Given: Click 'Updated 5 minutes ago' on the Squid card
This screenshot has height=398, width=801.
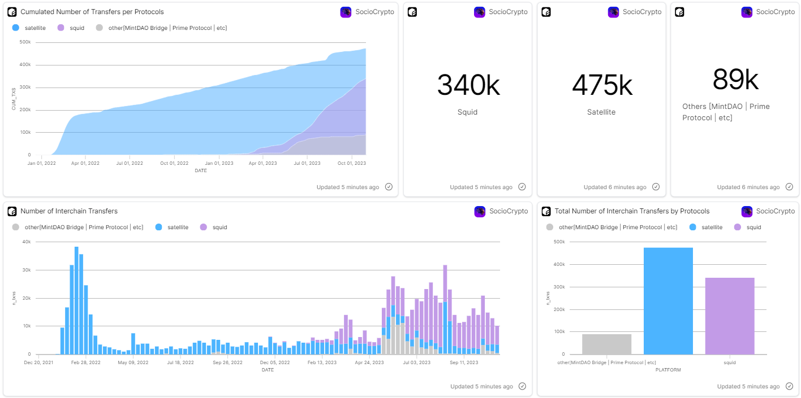Looking at the screenshot, I should 481,187.
